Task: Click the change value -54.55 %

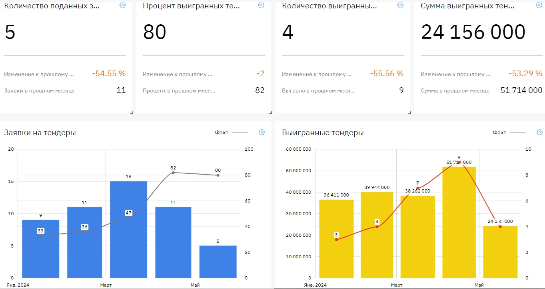Action: click(x=109, y=74)
